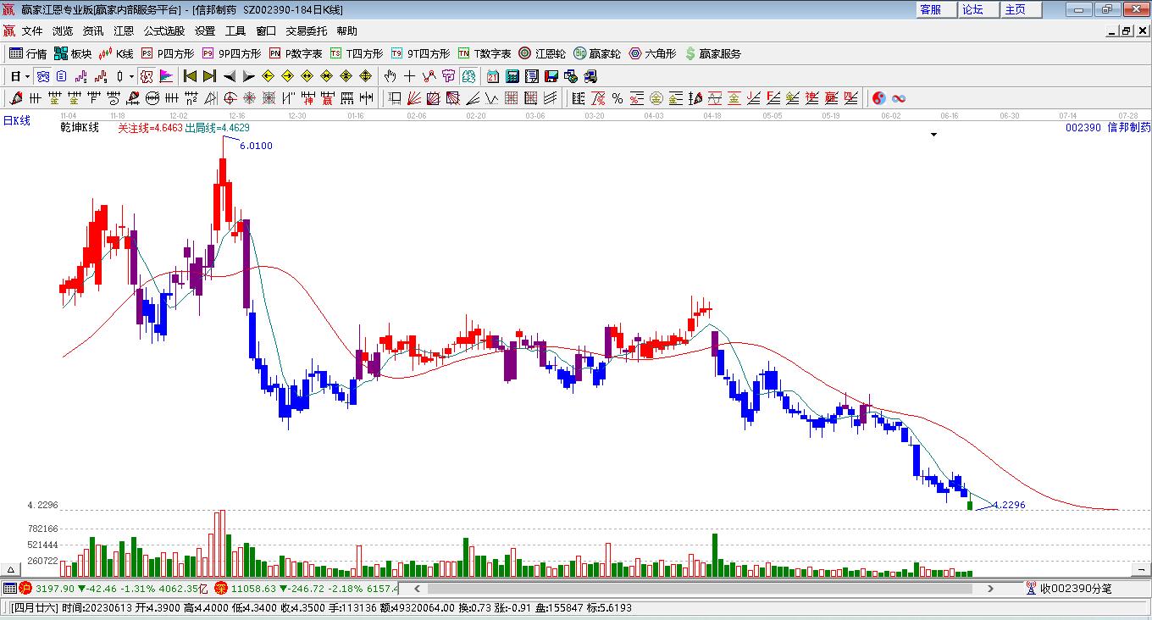Open the 设置 menu

(205, 30)
